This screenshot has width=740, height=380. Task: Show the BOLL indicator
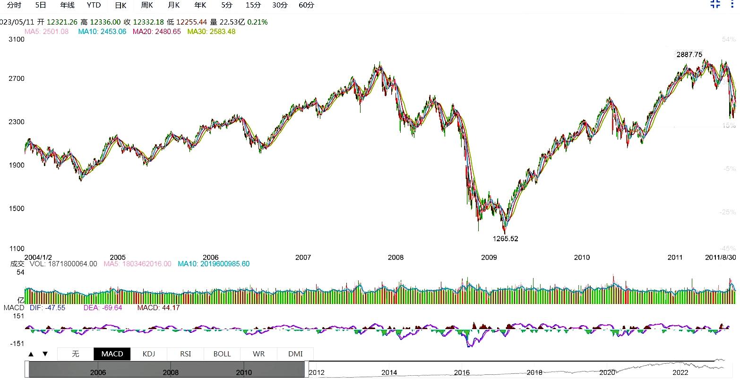[222, 354]
